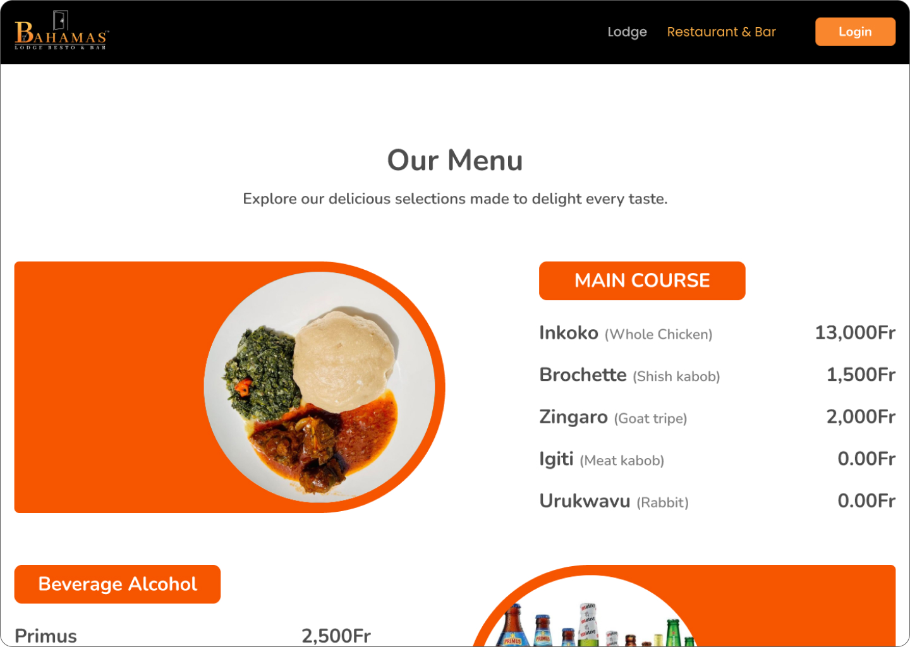Click the 2,500Fr Primus price
This screenshot has height=647, width=910.
tap(336, 636)
